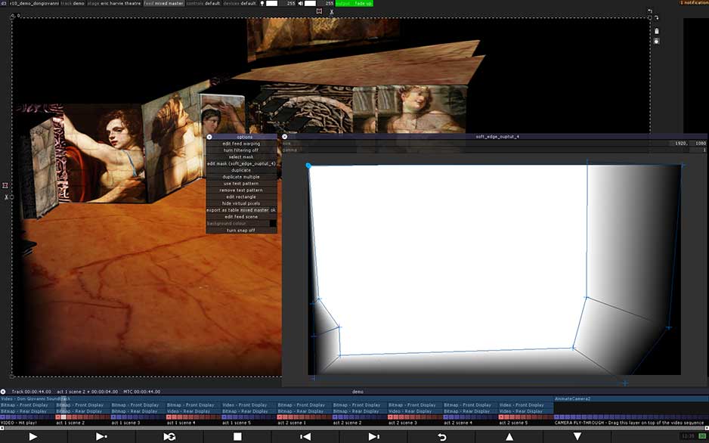The height and width of the screenshot is (443, 709).
Task: Open the track 'demo' selector
Action: point(79,4)
